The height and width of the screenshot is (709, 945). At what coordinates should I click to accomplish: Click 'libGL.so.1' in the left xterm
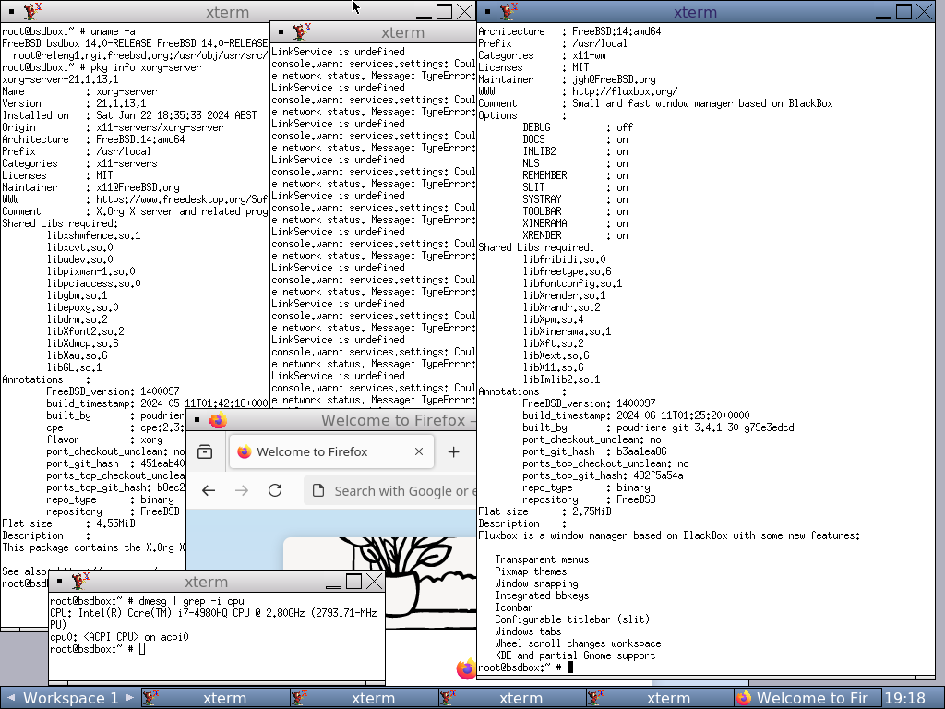74,367
